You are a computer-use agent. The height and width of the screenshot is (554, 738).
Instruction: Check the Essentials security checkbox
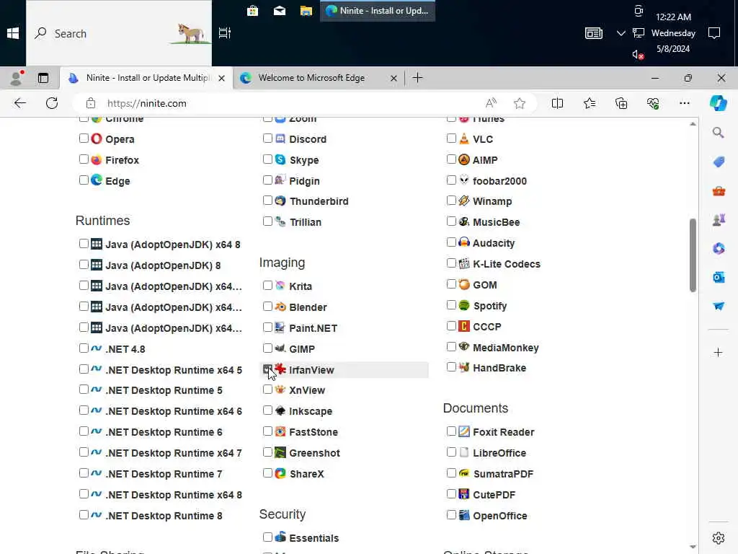tap(268, 537)
